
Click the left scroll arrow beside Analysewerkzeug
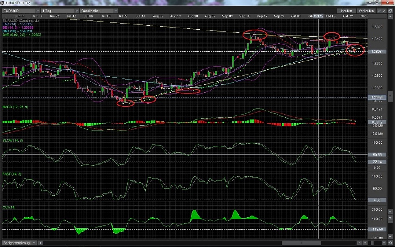pos(39,243)
